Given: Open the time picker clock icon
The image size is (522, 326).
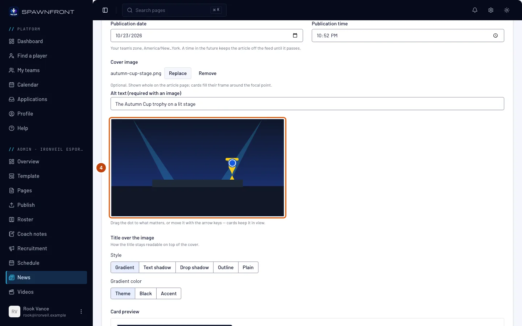Looking at the screenshot, I should [496, 35].
